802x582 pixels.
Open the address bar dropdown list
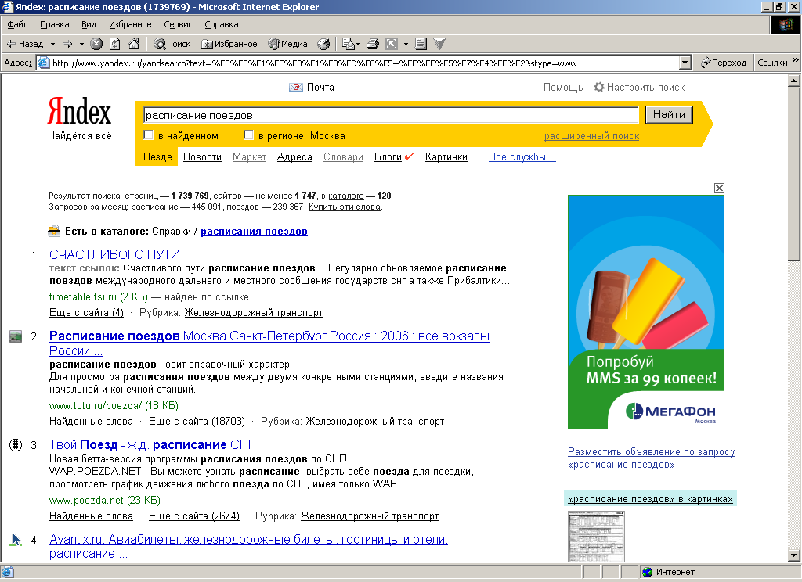pyautogui.click(x=685, y=63)
